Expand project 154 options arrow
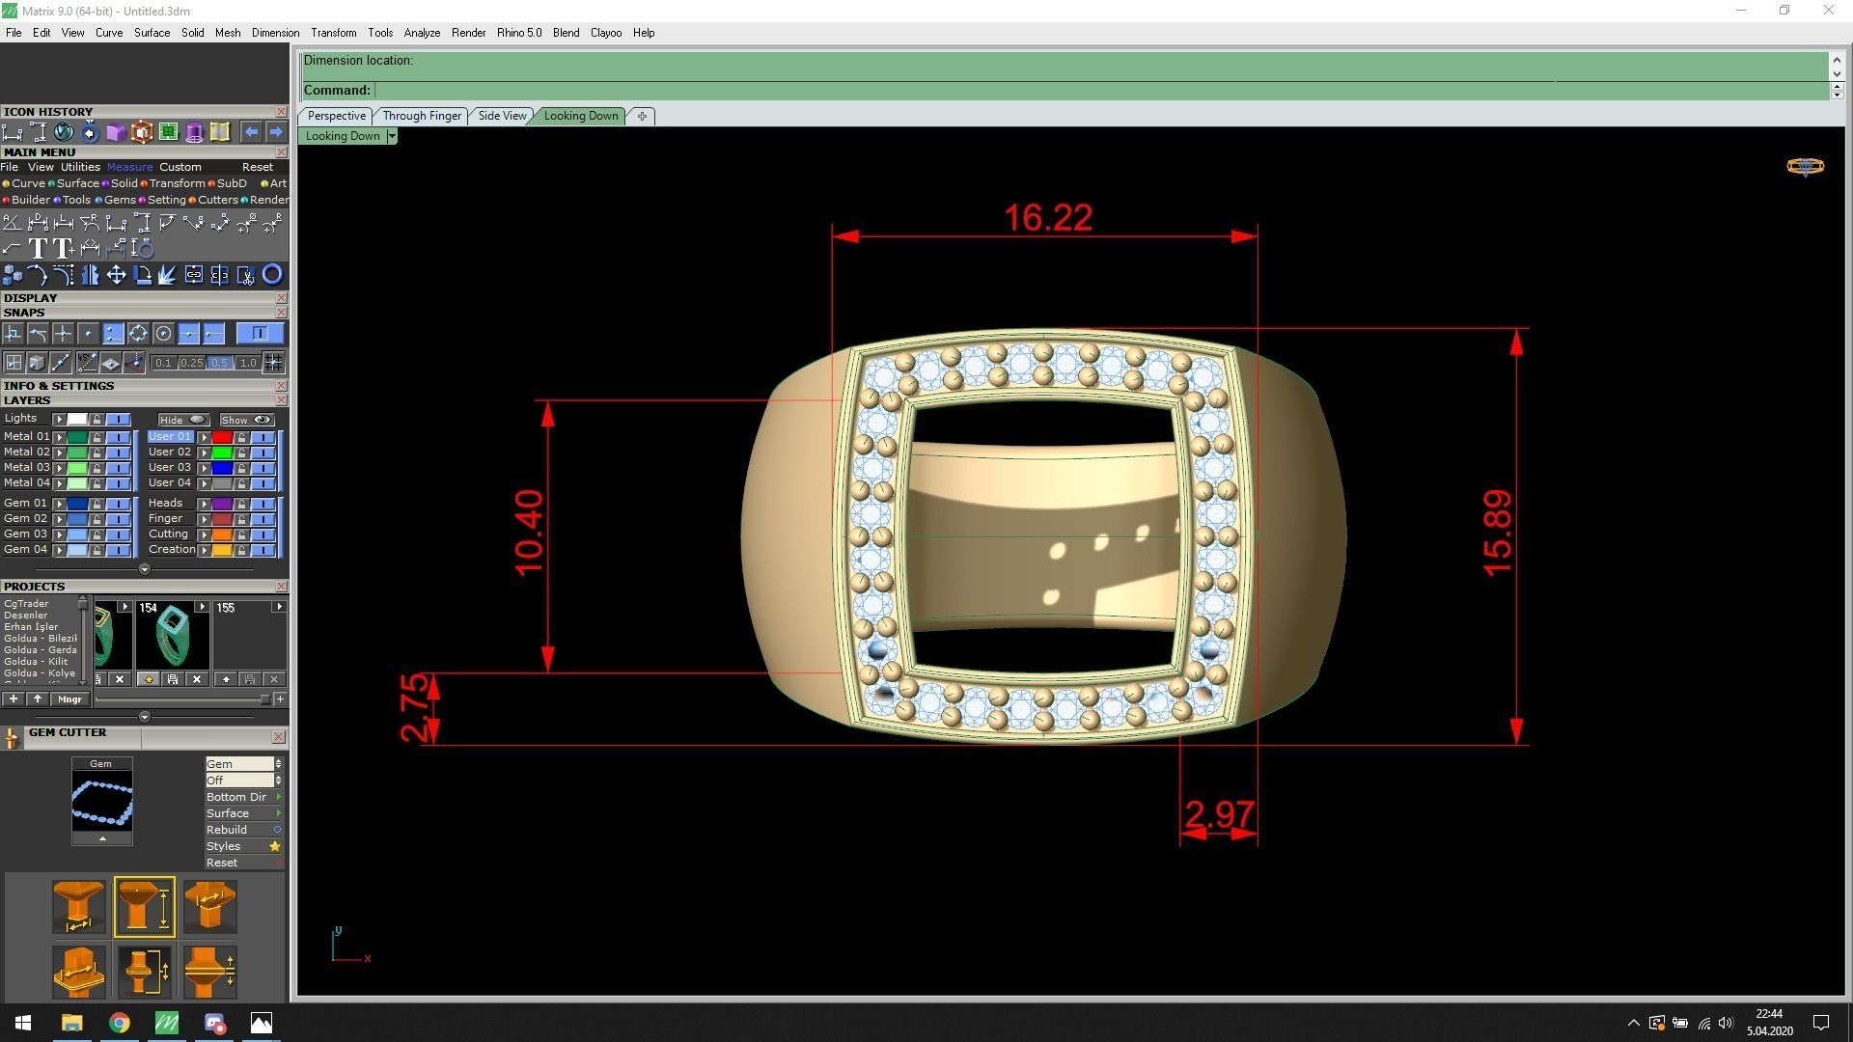1853x1042 pixels. 201,607
